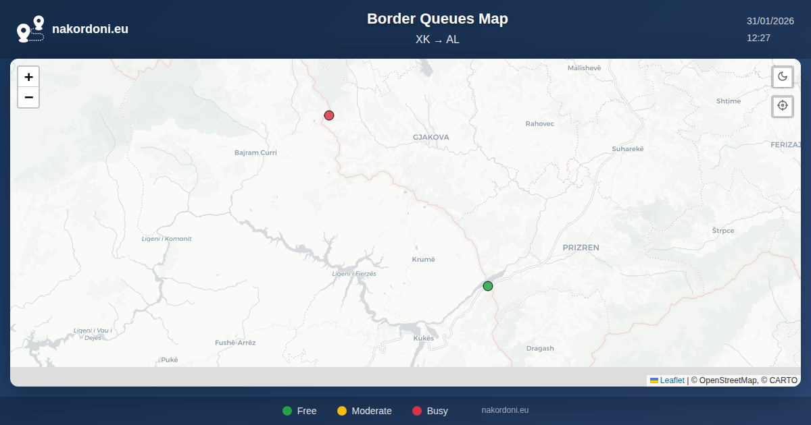Zoom in on the map
Image resolution: width=811 pixels, height=425 pixels.
pyautogui.click(x=28, y=77)
